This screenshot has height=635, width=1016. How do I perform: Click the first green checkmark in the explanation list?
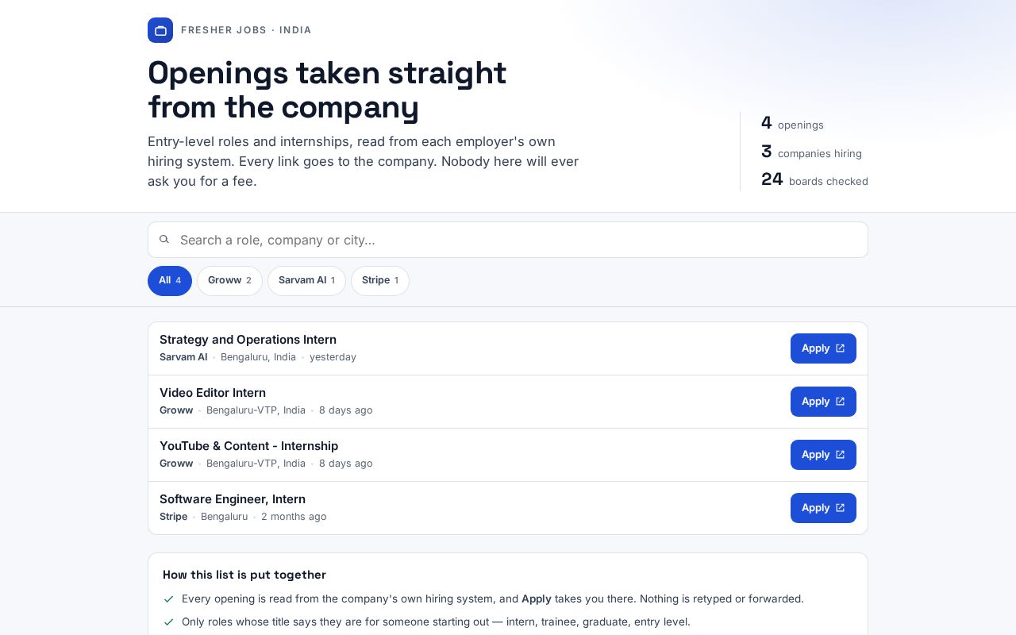point(168,599)
